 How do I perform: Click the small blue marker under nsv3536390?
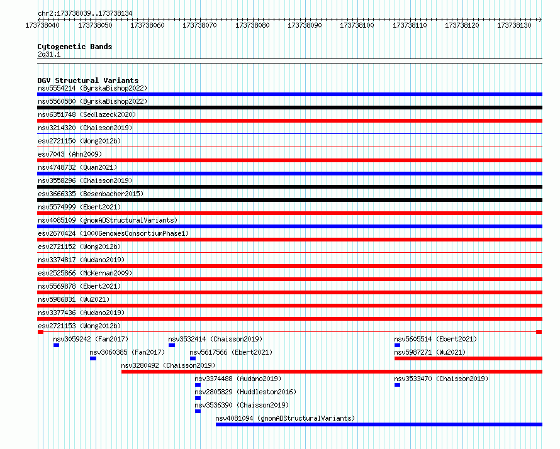(198, 411)
